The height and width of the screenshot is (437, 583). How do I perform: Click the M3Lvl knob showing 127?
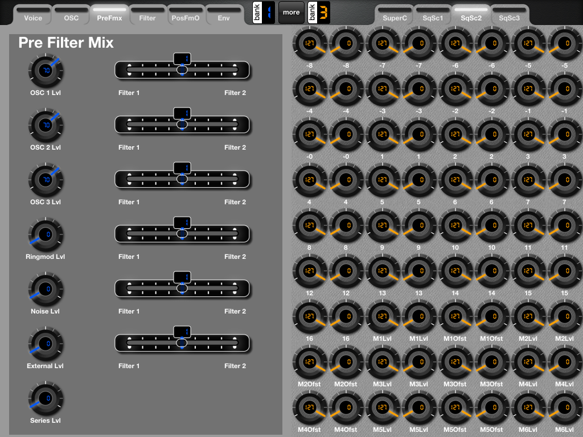tap(382, 362)
